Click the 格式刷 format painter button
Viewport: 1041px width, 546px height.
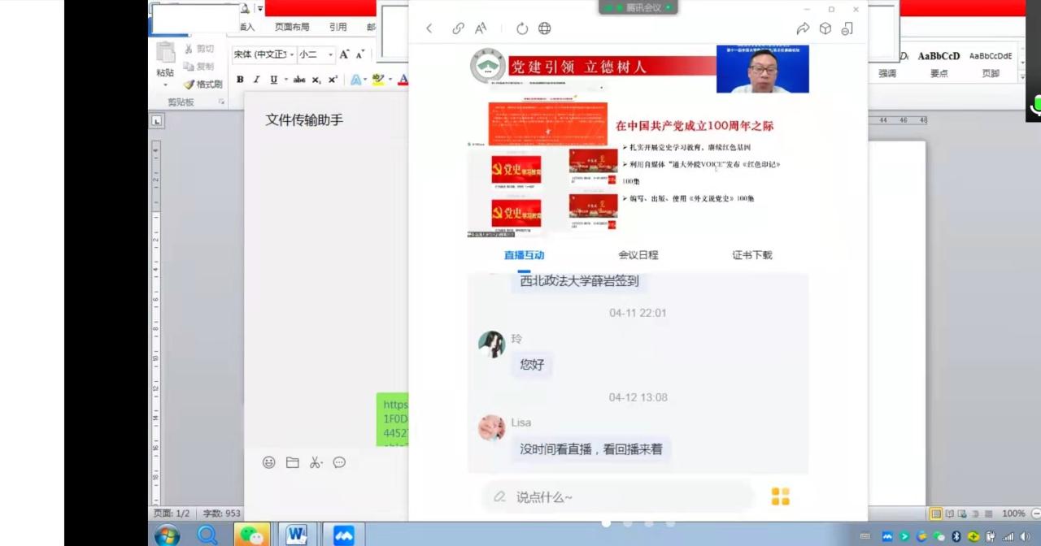(x=203, y=84)
